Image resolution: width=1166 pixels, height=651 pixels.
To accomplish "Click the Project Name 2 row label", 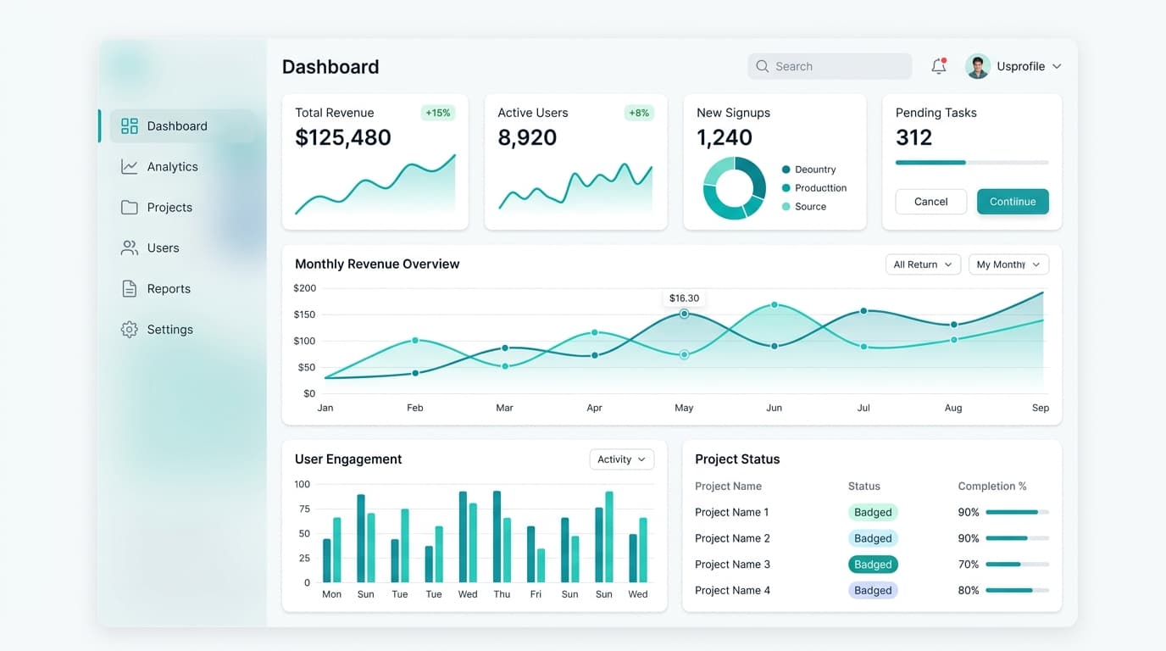I will click(x=732, y=538).
